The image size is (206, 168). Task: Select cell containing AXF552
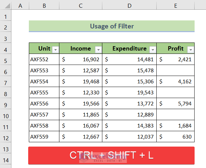44,60
